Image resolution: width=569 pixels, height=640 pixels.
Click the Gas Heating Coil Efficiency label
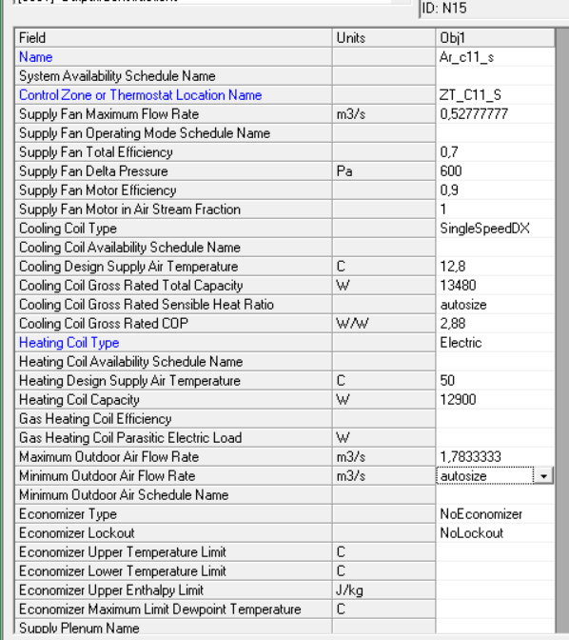coord(95,419)
